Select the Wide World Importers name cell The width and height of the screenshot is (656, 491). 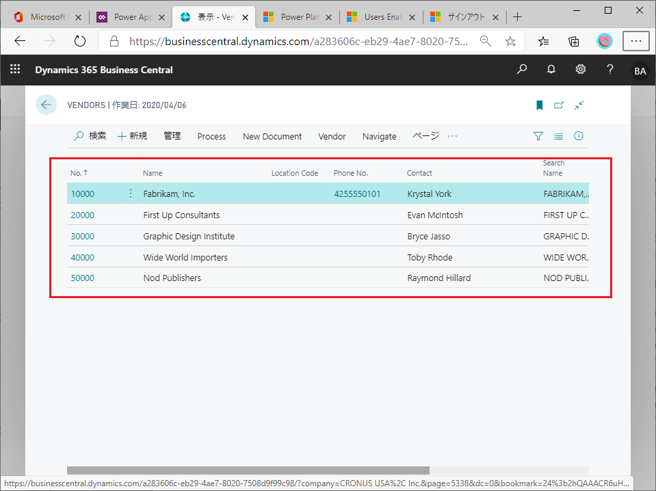pyautogui.click(x=185, y=257)
